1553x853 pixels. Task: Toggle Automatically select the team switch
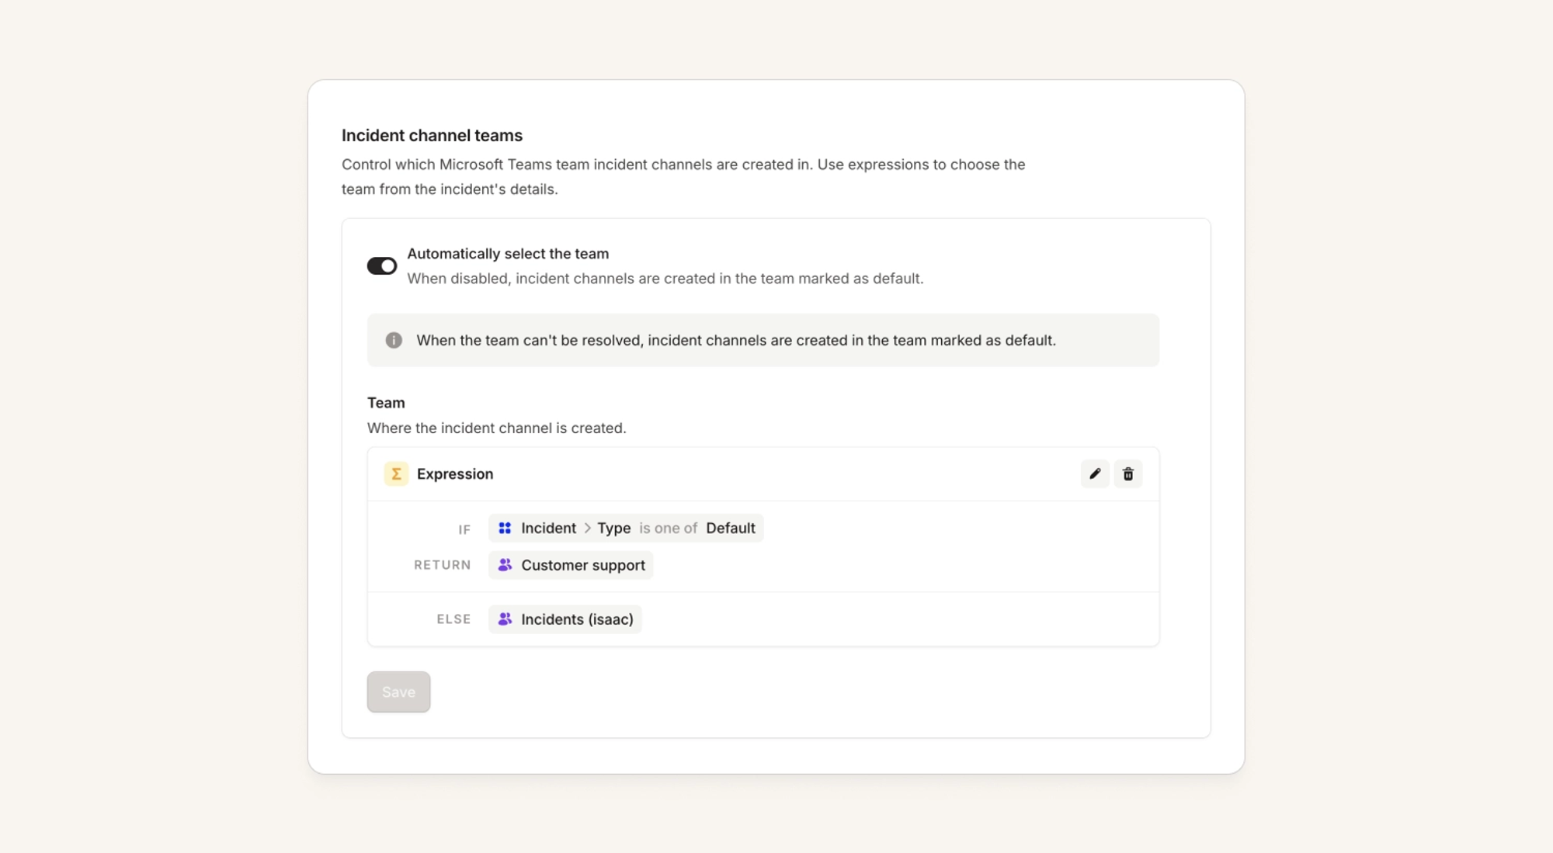coord(382,266)
